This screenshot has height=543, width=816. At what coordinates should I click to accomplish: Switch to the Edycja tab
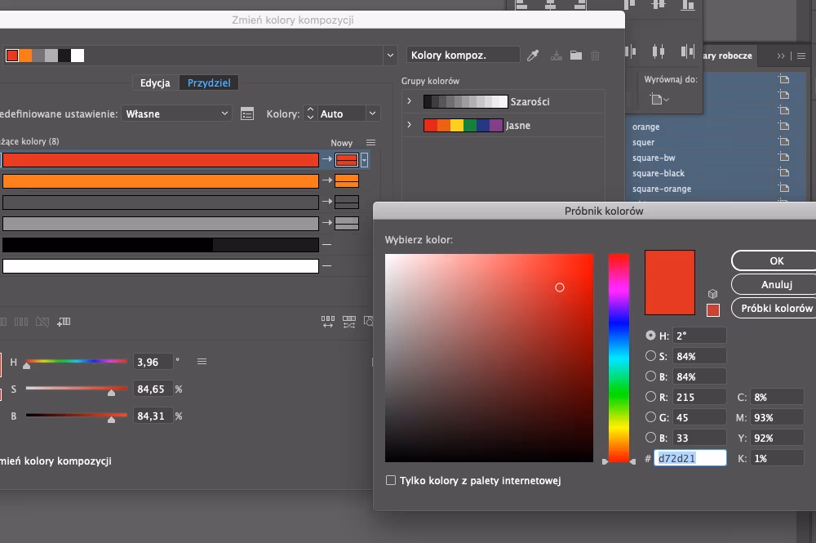coord(155,82)
